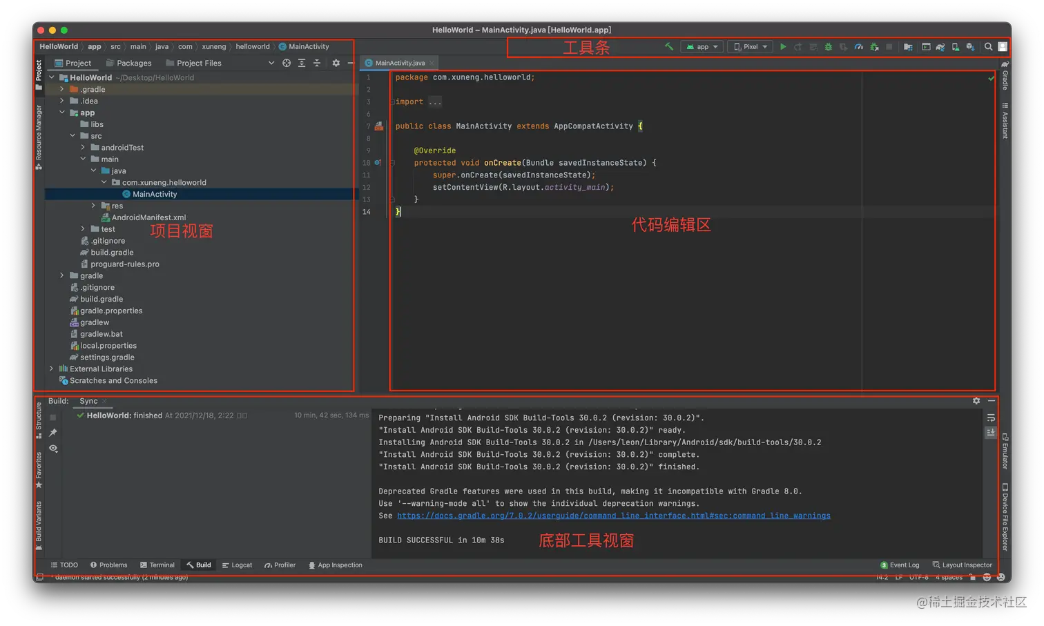Open the Event Log button
The width and height of the screenshot is (1044, 626).
900,565
